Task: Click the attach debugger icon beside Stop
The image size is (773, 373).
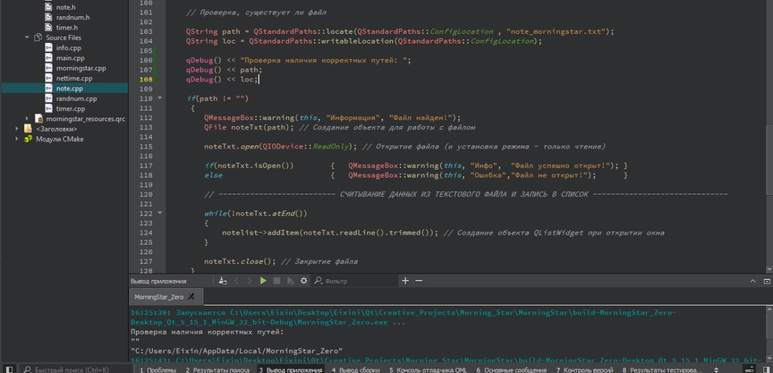Action: [x=290, y=281]
